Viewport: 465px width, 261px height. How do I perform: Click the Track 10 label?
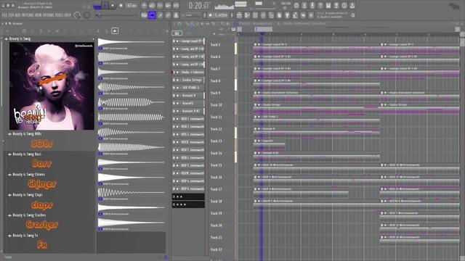pyautogui.click(x=217, y=105)
